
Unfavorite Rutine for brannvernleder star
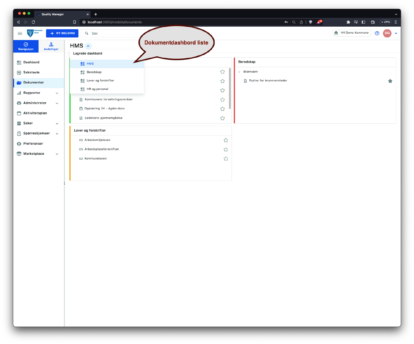[x=390, y=81]
